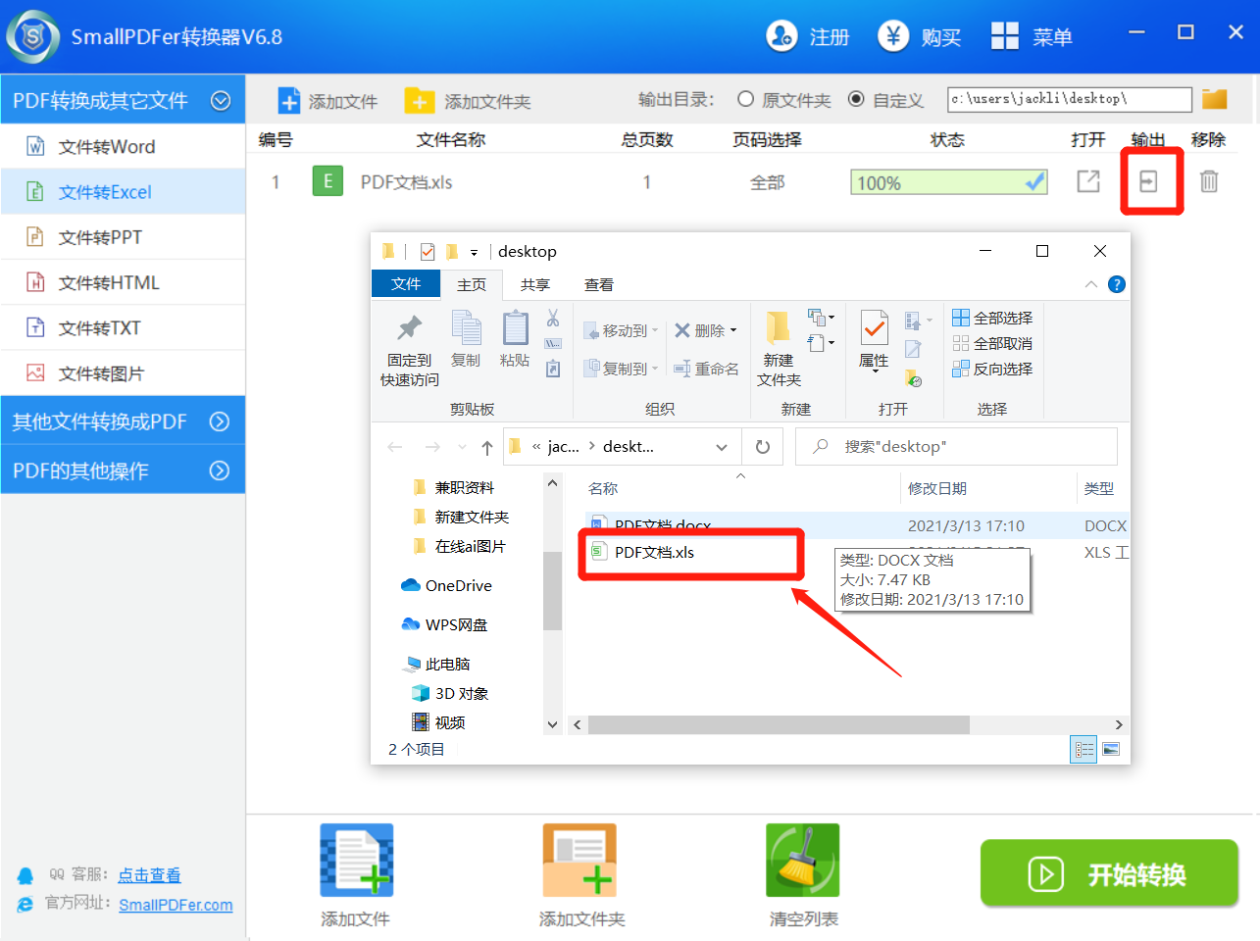Image resolution: width=1260 pixels, height=941 pixels.
Task: Switch to the 查看 tab in Explorer
Action: click(x=598, y=284)
